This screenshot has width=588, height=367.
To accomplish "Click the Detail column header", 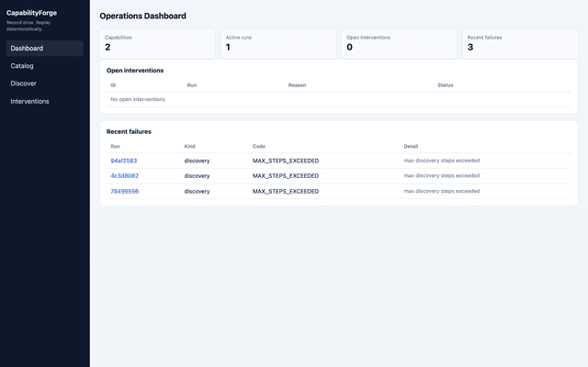I will click(411, 147).
